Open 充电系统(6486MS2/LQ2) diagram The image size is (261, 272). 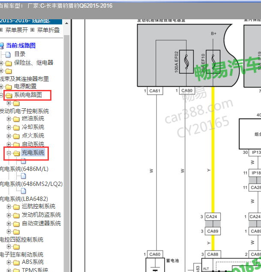click(x=31, y=184)
